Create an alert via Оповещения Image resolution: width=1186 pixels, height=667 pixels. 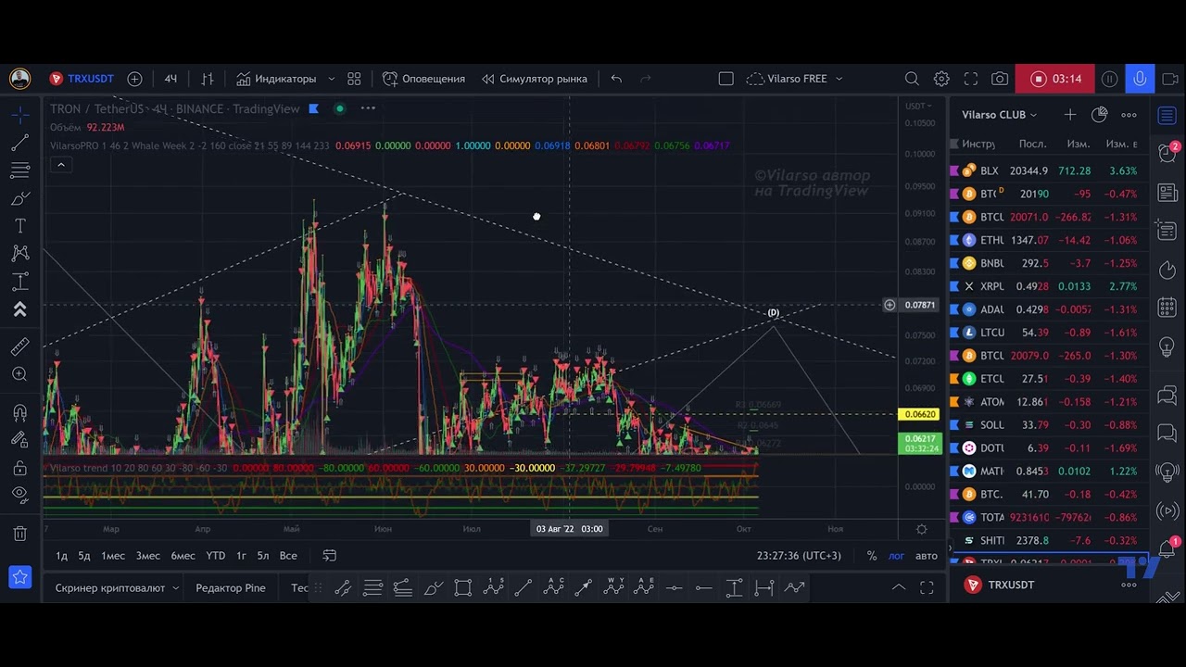[x=423, y=79]
